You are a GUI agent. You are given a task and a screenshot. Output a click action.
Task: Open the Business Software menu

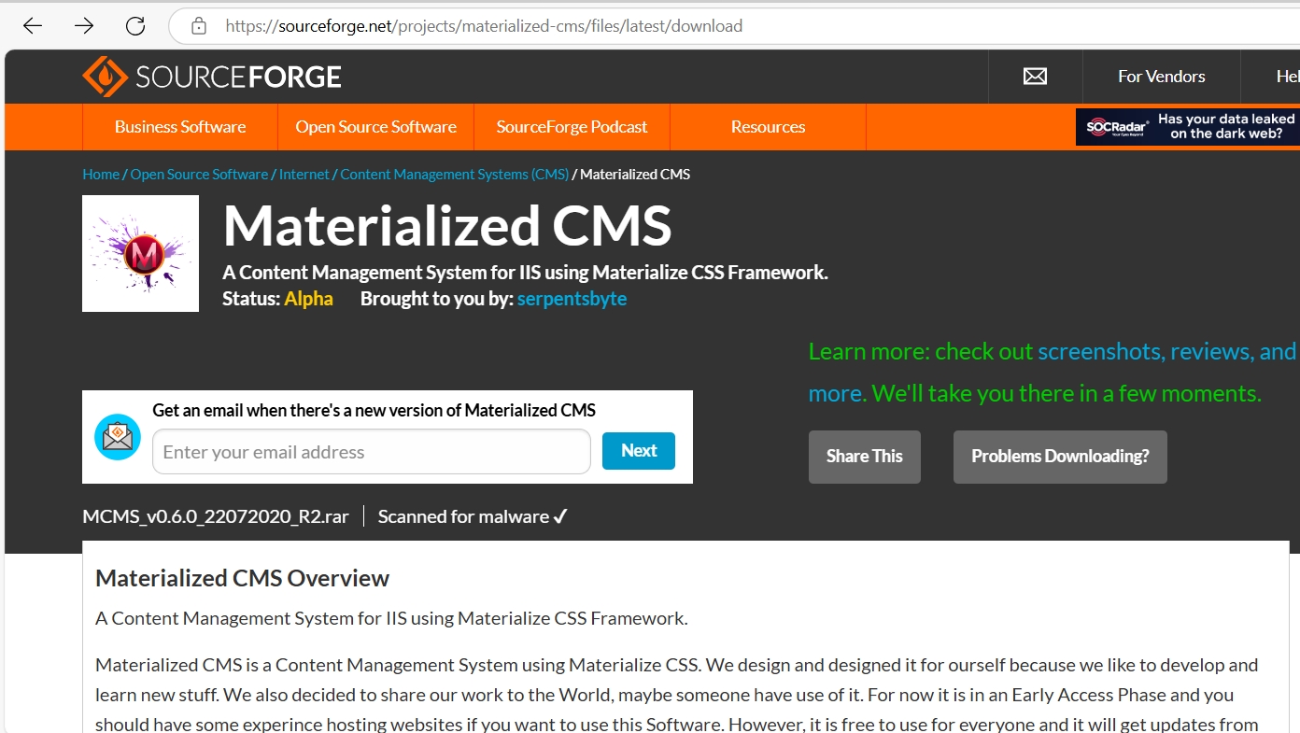pyautogui.click(x=180, y=127)
